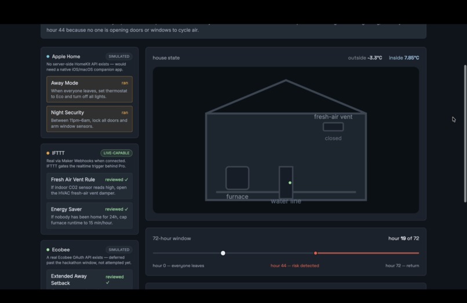Click 'reviewed ✓' on Extended Away Setback
The width and height of the screenshot is (467, 303).
115,279
